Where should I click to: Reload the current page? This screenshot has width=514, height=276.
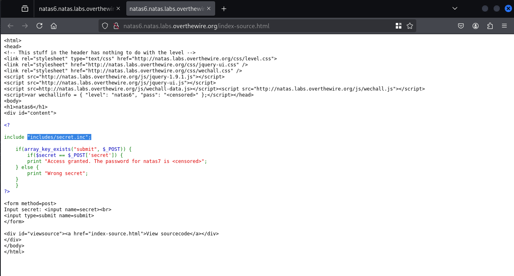tap(39, 26)
